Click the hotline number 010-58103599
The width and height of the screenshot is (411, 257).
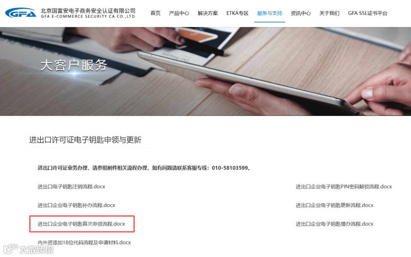click(230, 168)
